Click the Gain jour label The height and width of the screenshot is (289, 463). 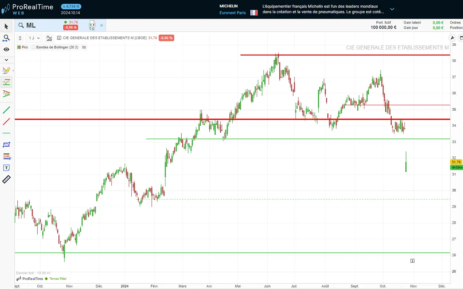pyautogui.click(x=411, y=28)
